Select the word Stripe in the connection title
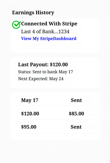The height and width of the screenshot is (163, 110). coord(70,24)
